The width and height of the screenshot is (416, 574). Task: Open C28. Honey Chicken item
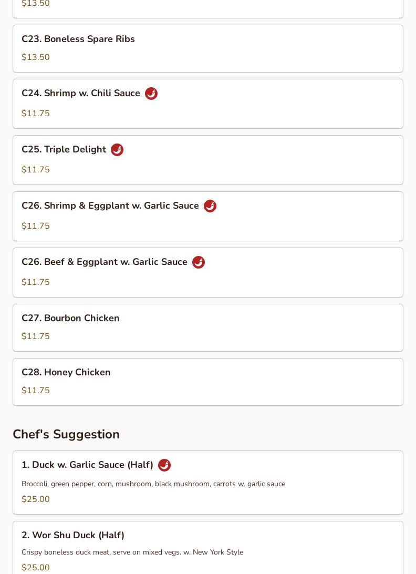pos(208,382)
